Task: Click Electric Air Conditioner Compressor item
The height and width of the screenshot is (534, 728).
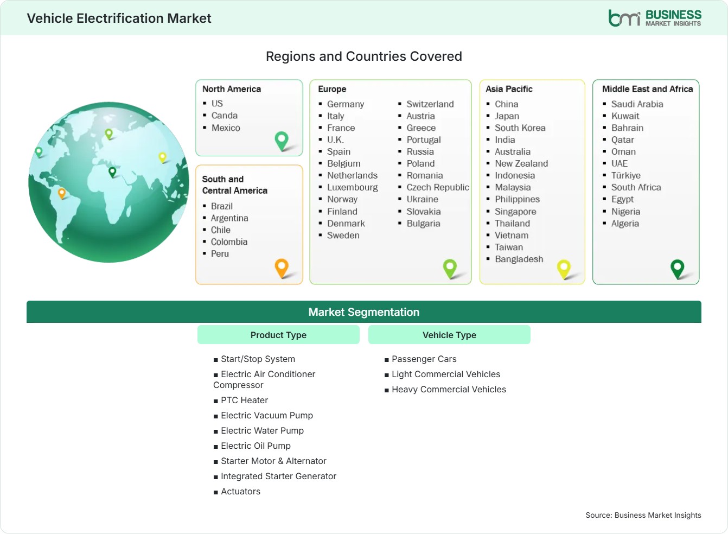Action: tap(264, 380)
